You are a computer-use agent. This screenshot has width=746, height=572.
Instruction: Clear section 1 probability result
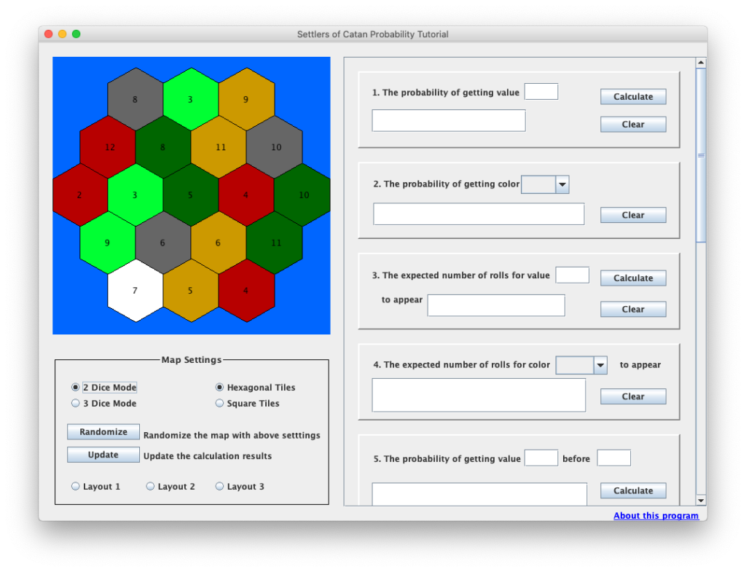[633, 124]
